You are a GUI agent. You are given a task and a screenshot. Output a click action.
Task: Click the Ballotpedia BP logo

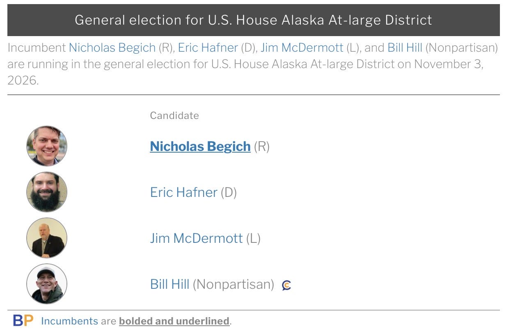click(x=23, y=320)
